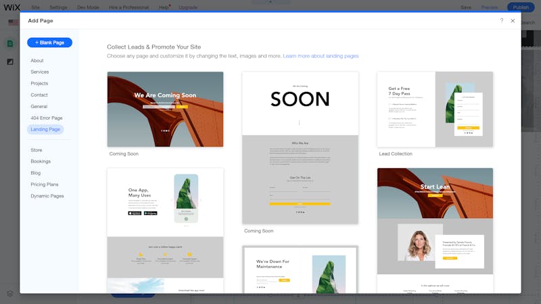Open the green pages panel icon
Screen dimensions: 541x304
click(x=10, y=43)
